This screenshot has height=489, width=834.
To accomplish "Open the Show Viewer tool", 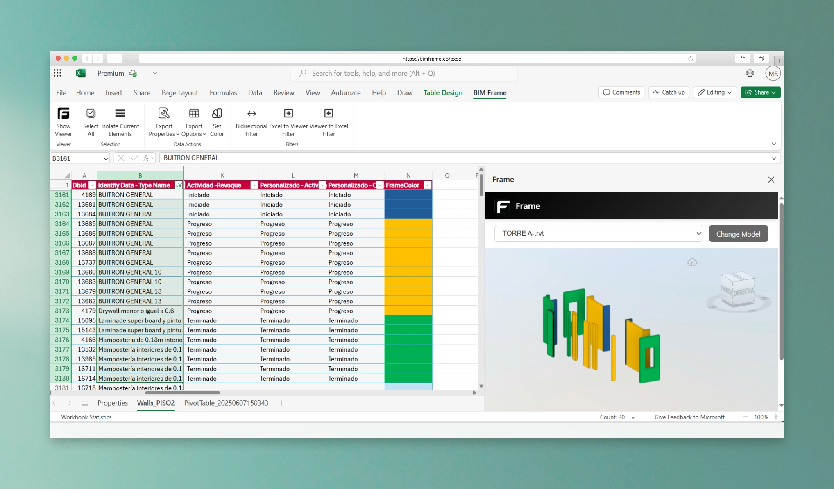I will (x=63, y=121).
